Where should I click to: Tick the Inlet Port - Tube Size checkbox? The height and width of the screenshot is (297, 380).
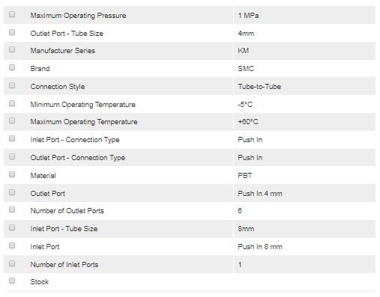(x=12, y=227)
